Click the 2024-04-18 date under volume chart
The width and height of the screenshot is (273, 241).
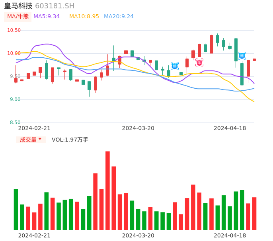230,235
